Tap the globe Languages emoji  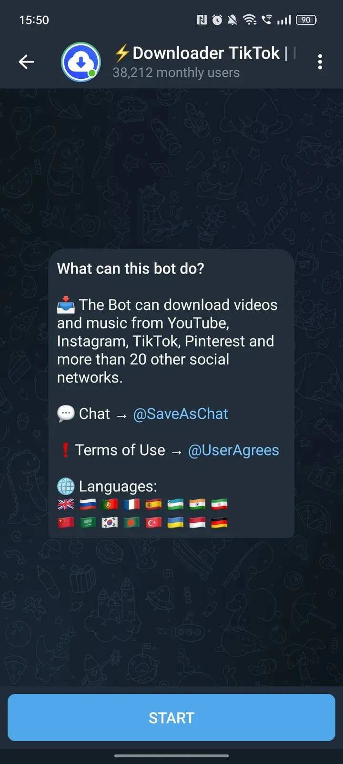pos(66,486)
